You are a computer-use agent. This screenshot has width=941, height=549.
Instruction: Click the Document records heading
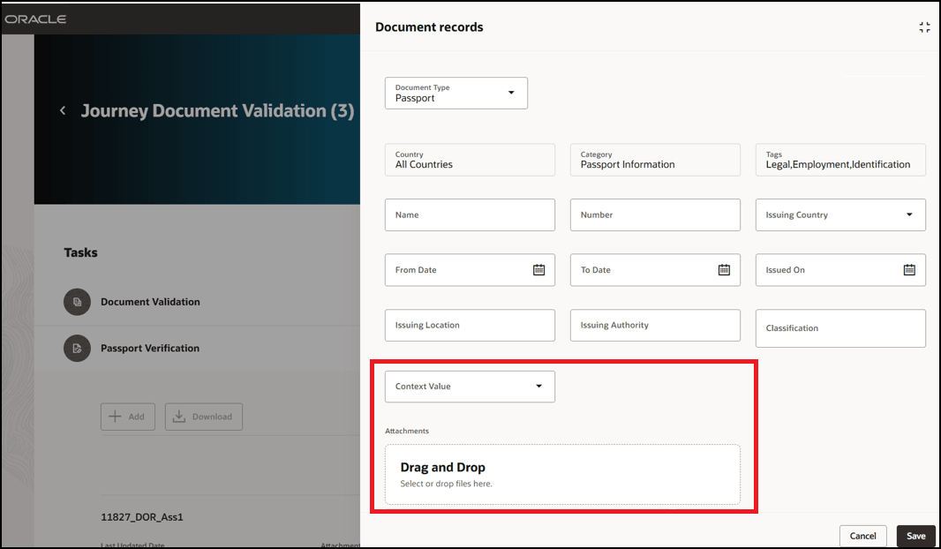429,27
